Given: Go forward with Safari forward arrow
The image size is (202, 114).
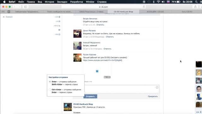Looking at the screenshot, I should point(19,7).
